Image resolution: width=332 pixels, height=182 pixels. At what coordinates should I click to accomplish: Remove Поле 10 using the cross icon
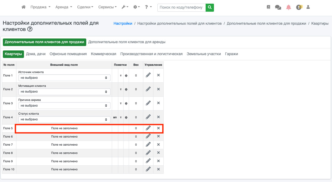click(158, 169)
